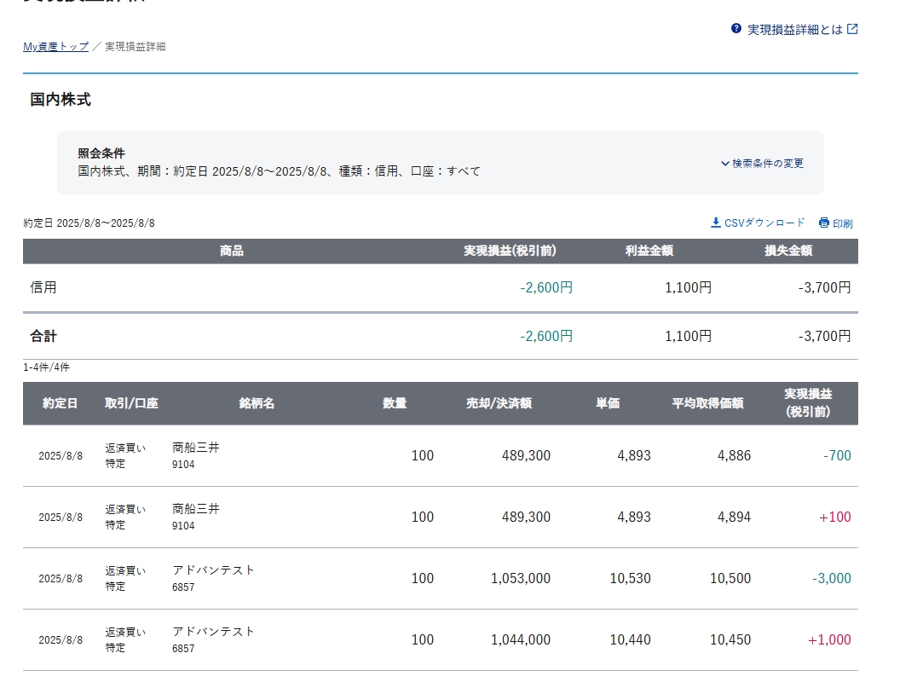Click the external link icon beside 実現損益詳細とは

(x=852, y=29)
